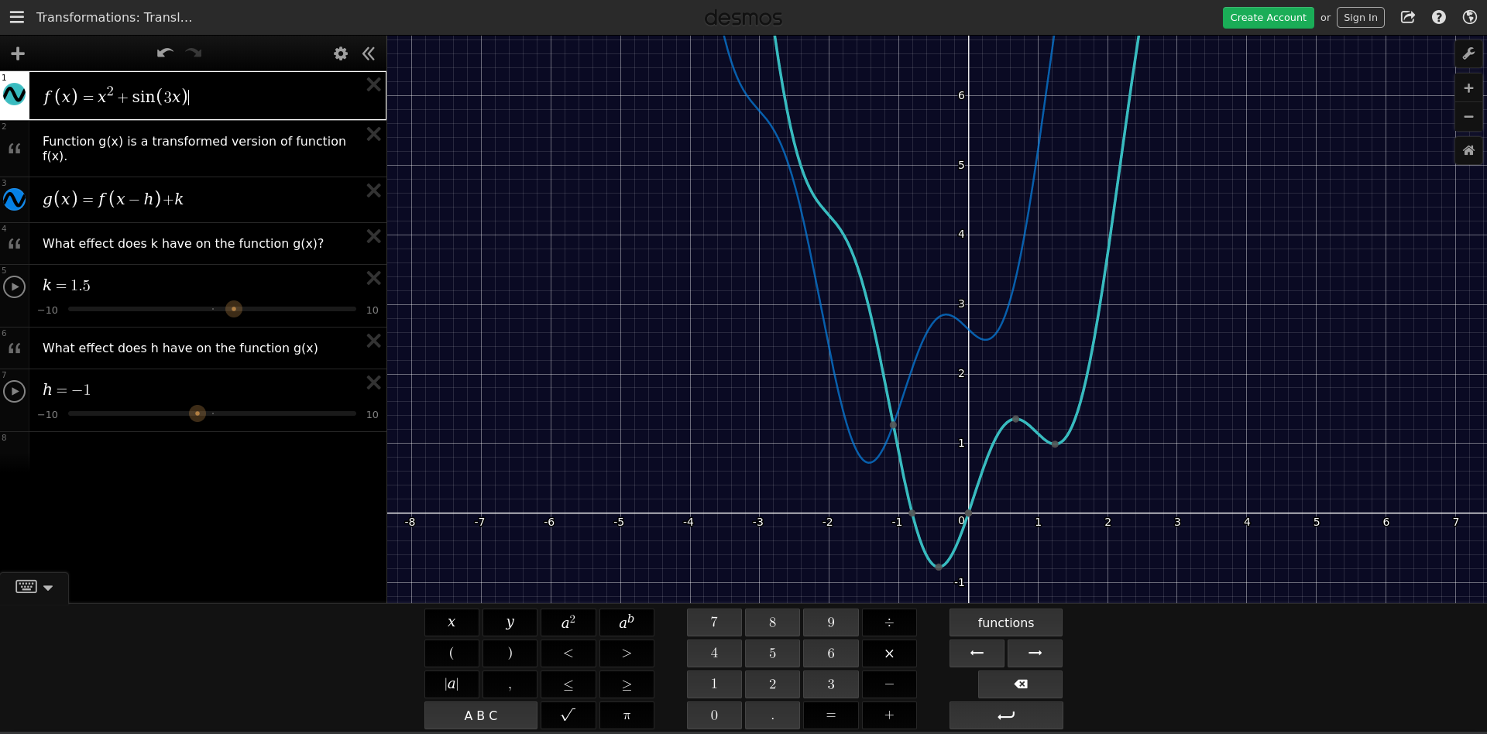Toggle visibility of g(x) curve icon

coord(15,199)
